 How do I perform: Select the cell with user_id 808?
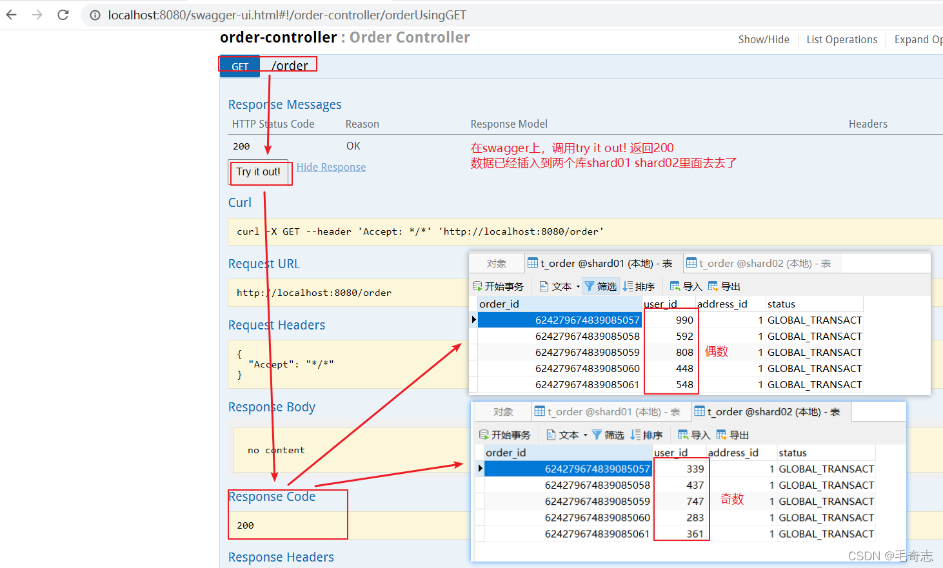click(x=670, y=353)
